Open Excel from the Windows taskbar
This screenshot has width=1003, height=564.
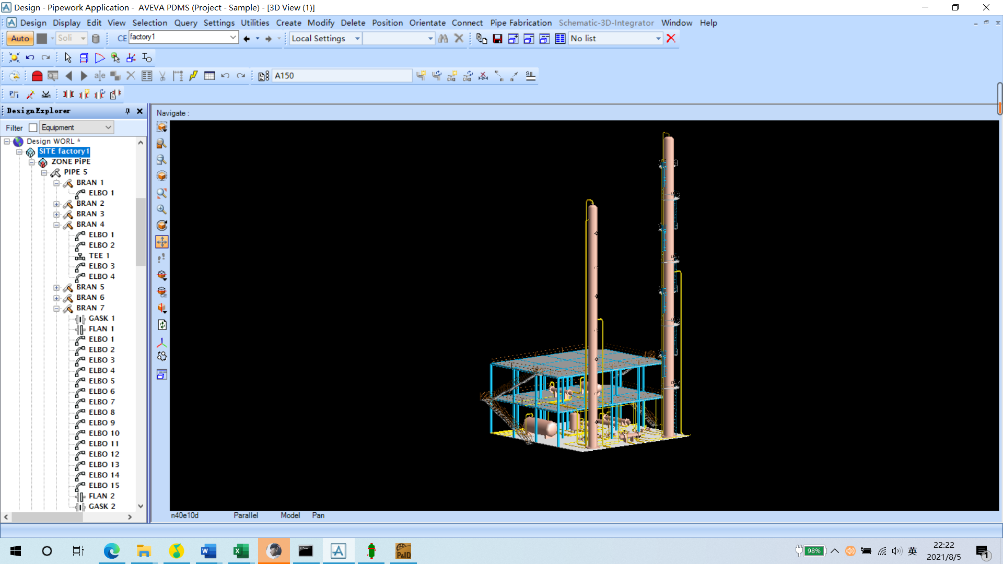(241, 551)
